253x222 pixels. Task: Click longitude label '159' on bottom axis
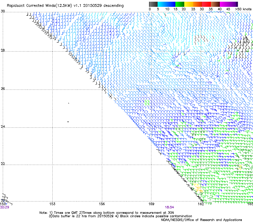click(151, 204)
